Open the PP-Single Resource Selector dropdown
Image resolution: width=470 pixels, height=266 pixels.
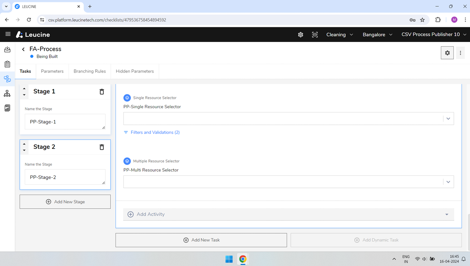pos(448,118)
